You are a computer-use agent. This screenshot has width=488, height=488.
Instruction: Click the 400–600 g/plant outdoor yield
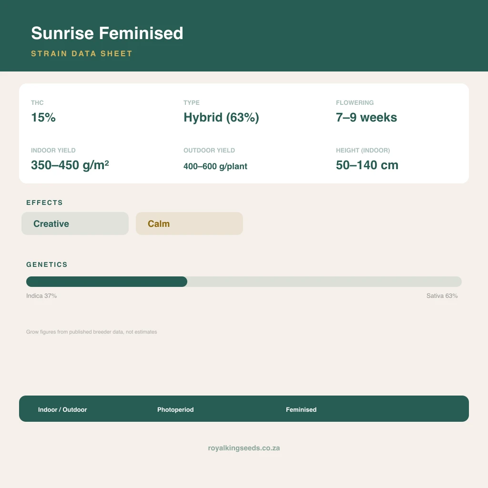click(x=215, y=166)
